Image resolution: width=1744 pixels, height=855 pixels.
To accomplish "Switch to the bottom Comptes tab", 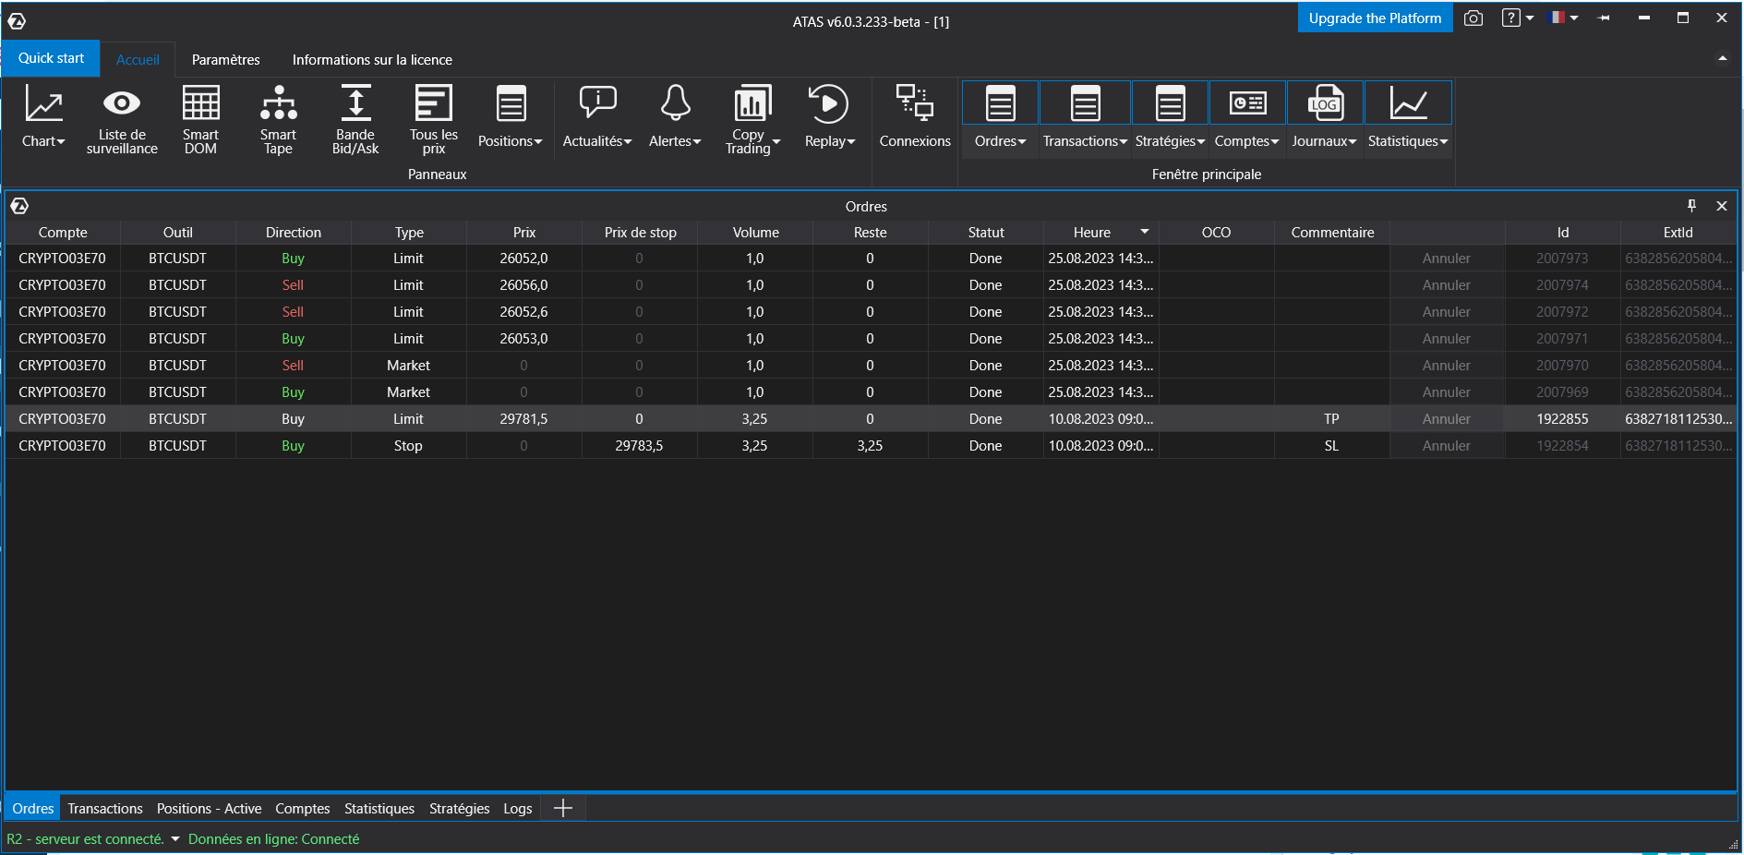I will point(303,809).
